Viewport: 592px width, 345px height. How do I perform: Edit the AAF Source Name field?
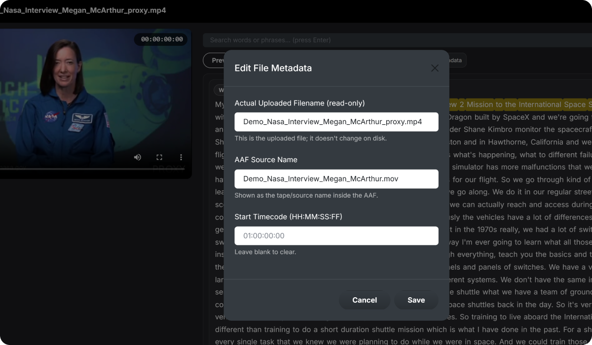tap(336, 179)
